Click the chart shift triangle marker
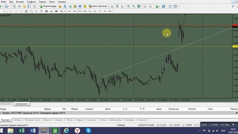Screen dimensions: 238x134 coord(185,15)
